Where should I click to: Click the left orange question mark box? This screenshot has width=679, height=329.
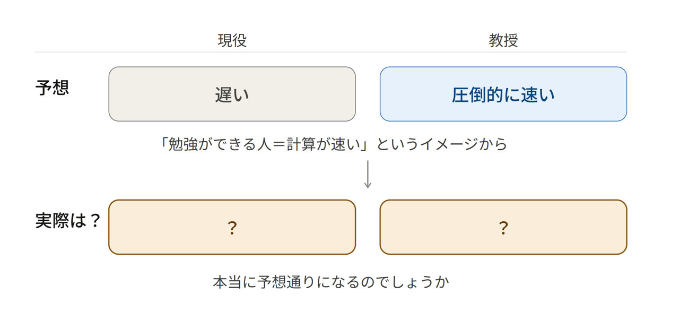pos(232,227)
